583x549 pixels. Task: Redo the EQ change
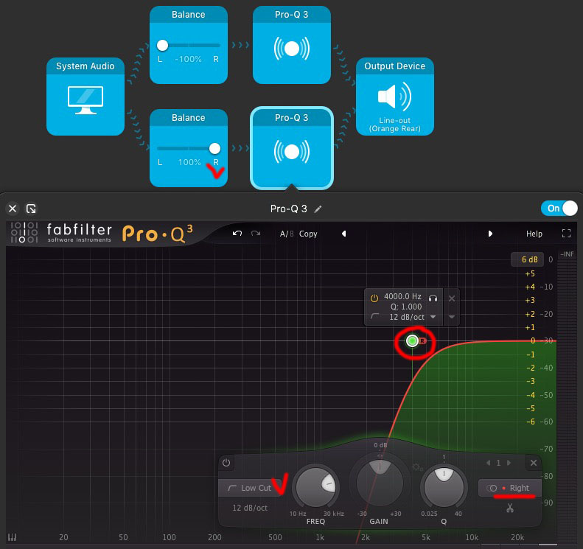[256, 234]
